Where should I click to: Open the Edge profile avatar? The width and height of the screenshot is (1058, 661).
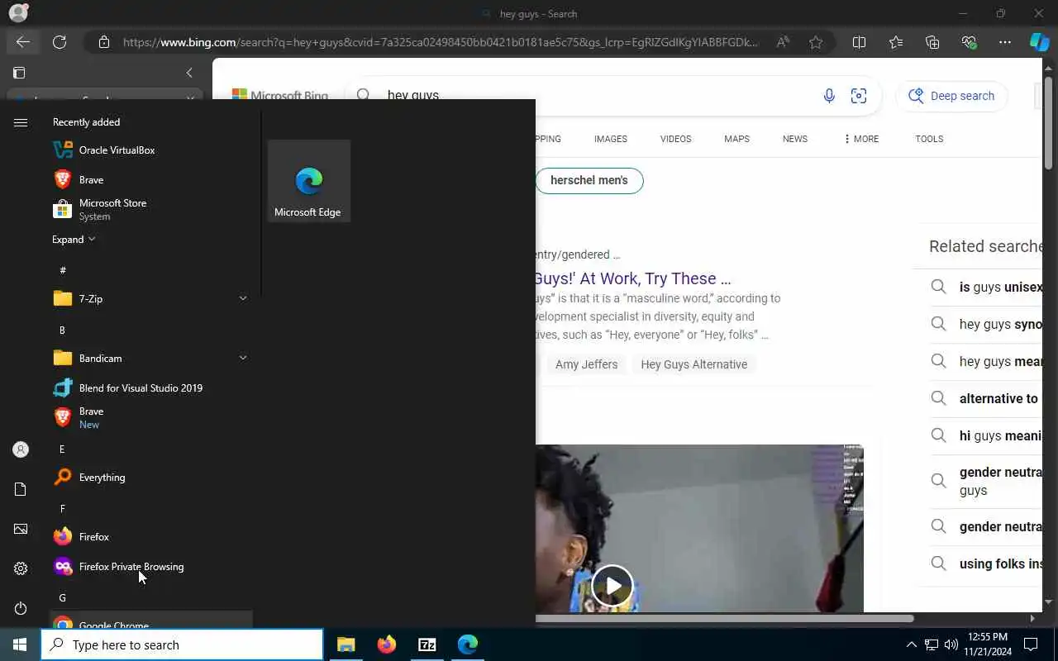[x=17, y=13]
